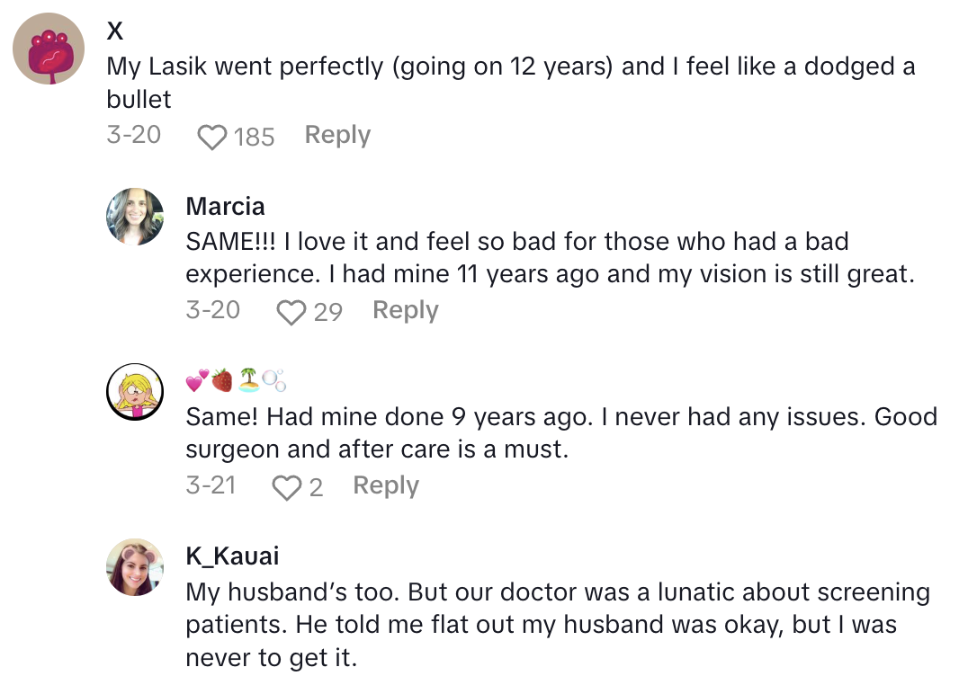Viewport: 959px width, 676px height.
Task: Click the 3-20 timestamp on X's comment
Action: [x=134, y=134]
